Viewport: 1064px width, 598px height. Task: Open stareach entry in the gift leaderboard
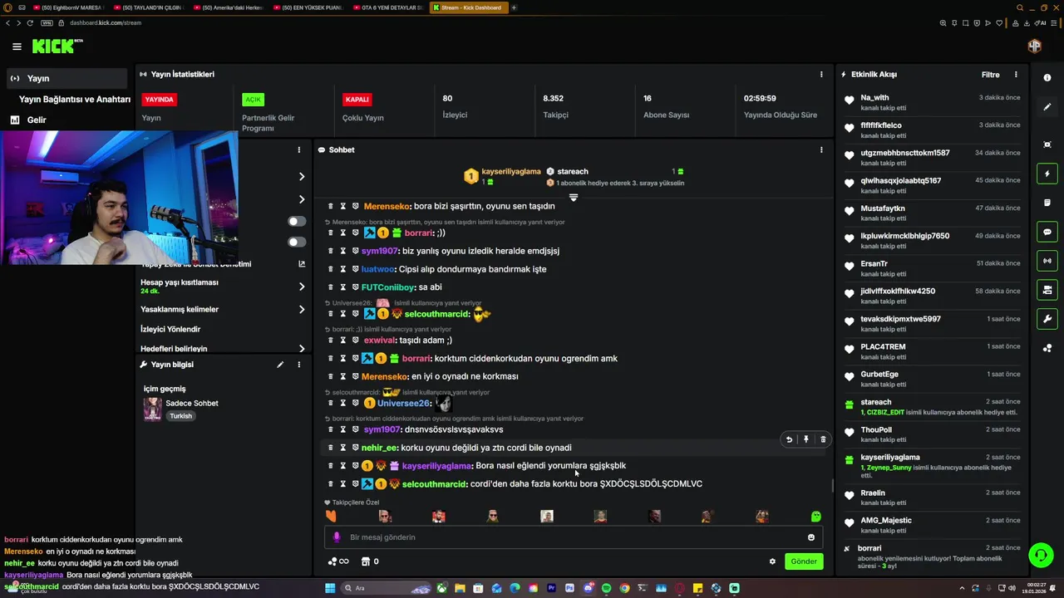click(573, 172)
